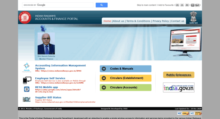Click the RESS Mobile app icon
The width and height of the screenshot is (220, 119).
[x=27, y=89]
